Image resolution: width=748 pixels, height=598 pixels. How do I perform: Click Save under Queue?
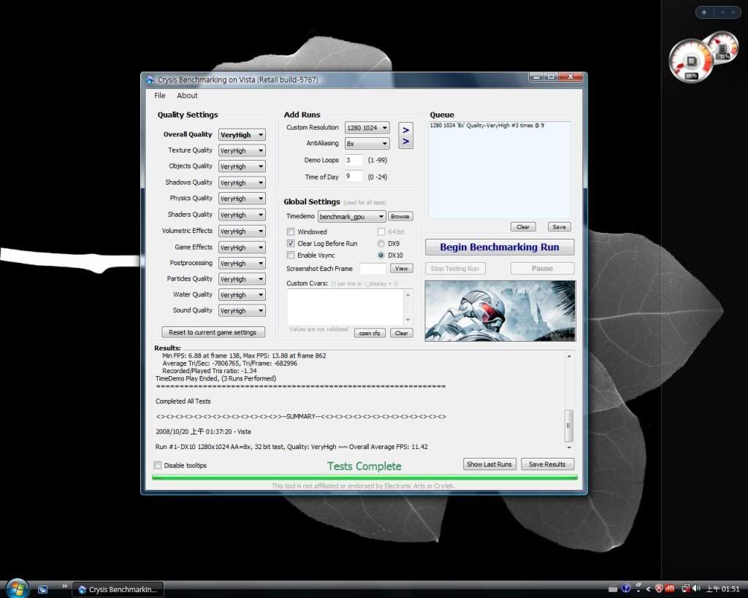coord(559,227)
